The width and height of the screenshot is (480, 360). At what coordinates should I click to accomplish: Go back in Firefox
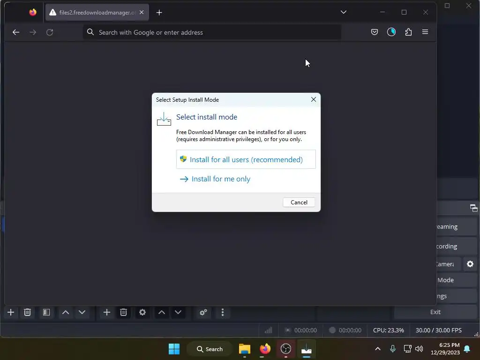(x=16, y=32)
